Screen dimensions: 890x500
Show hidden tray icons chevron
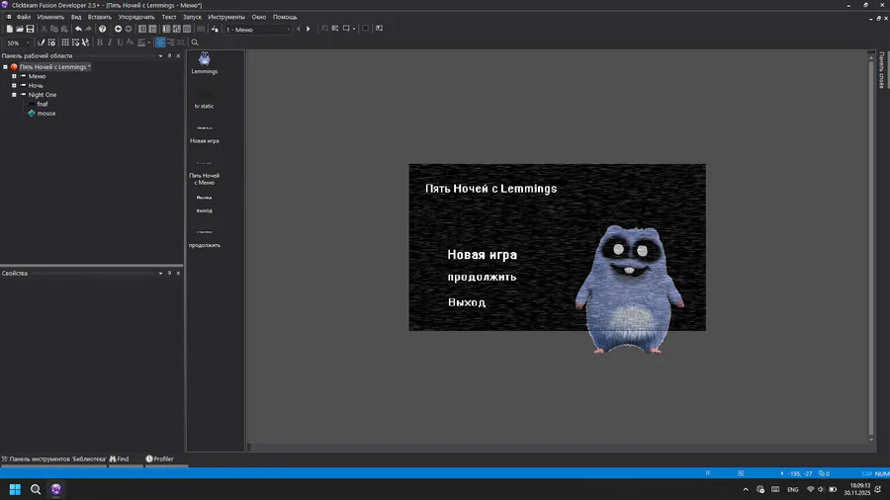(746, 489)
